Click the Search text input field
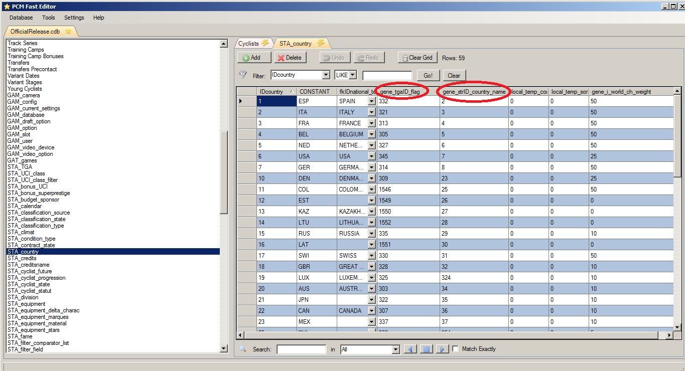685x371 pixels. click(x=301, y=349)
